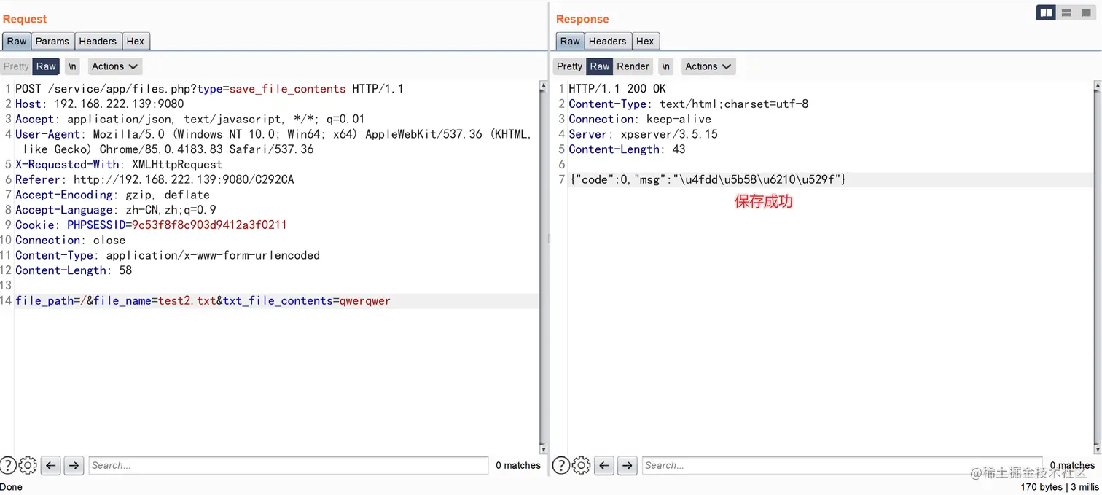Click Server: xpserver/3.5.15 header
Image resolution: width=1102 pixels, height=495 pixels.
tap(644, 134)
